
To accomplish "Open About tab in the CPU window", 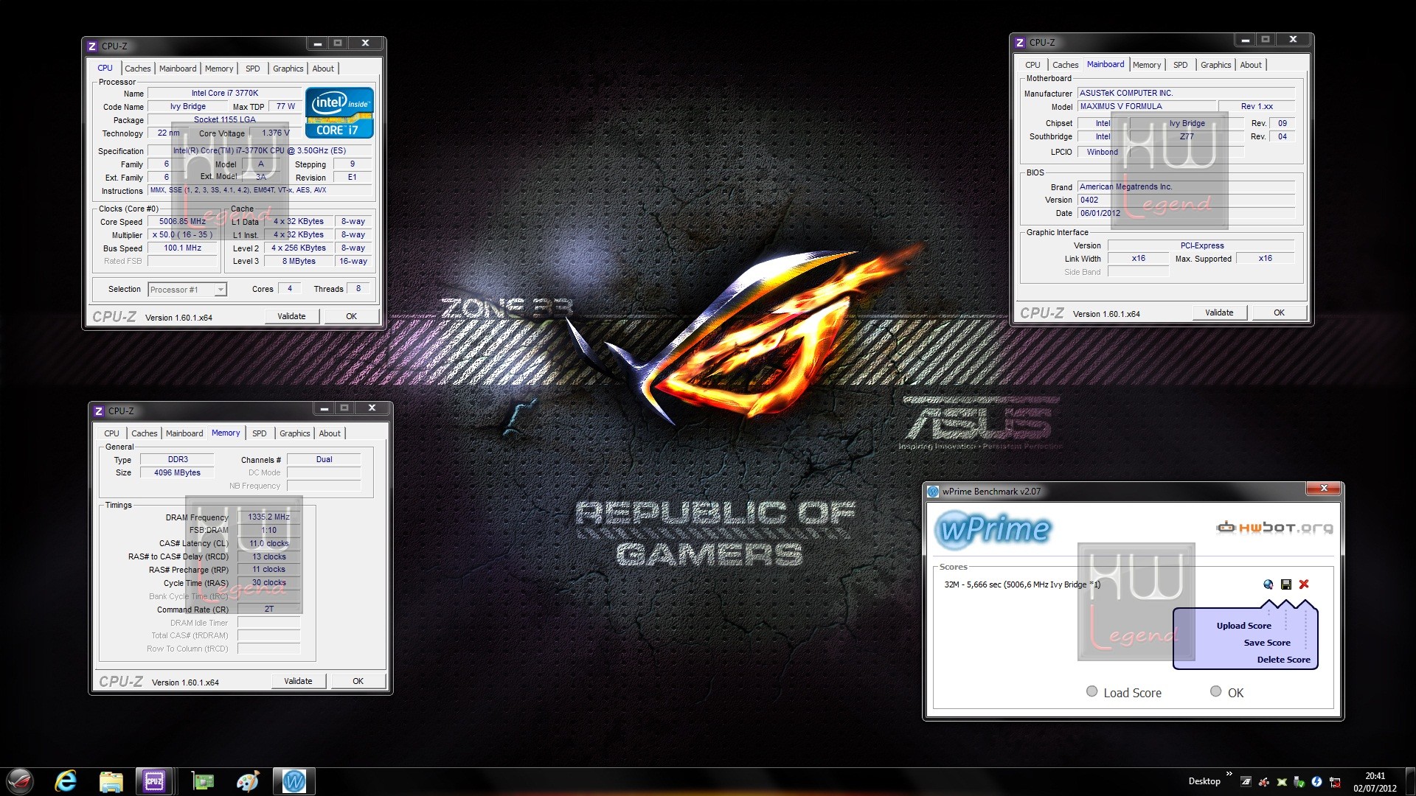I will pos(323,69).
